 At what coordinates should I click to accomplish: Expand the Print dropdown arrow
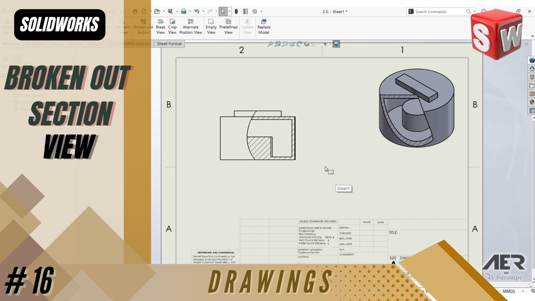[190, 11]
